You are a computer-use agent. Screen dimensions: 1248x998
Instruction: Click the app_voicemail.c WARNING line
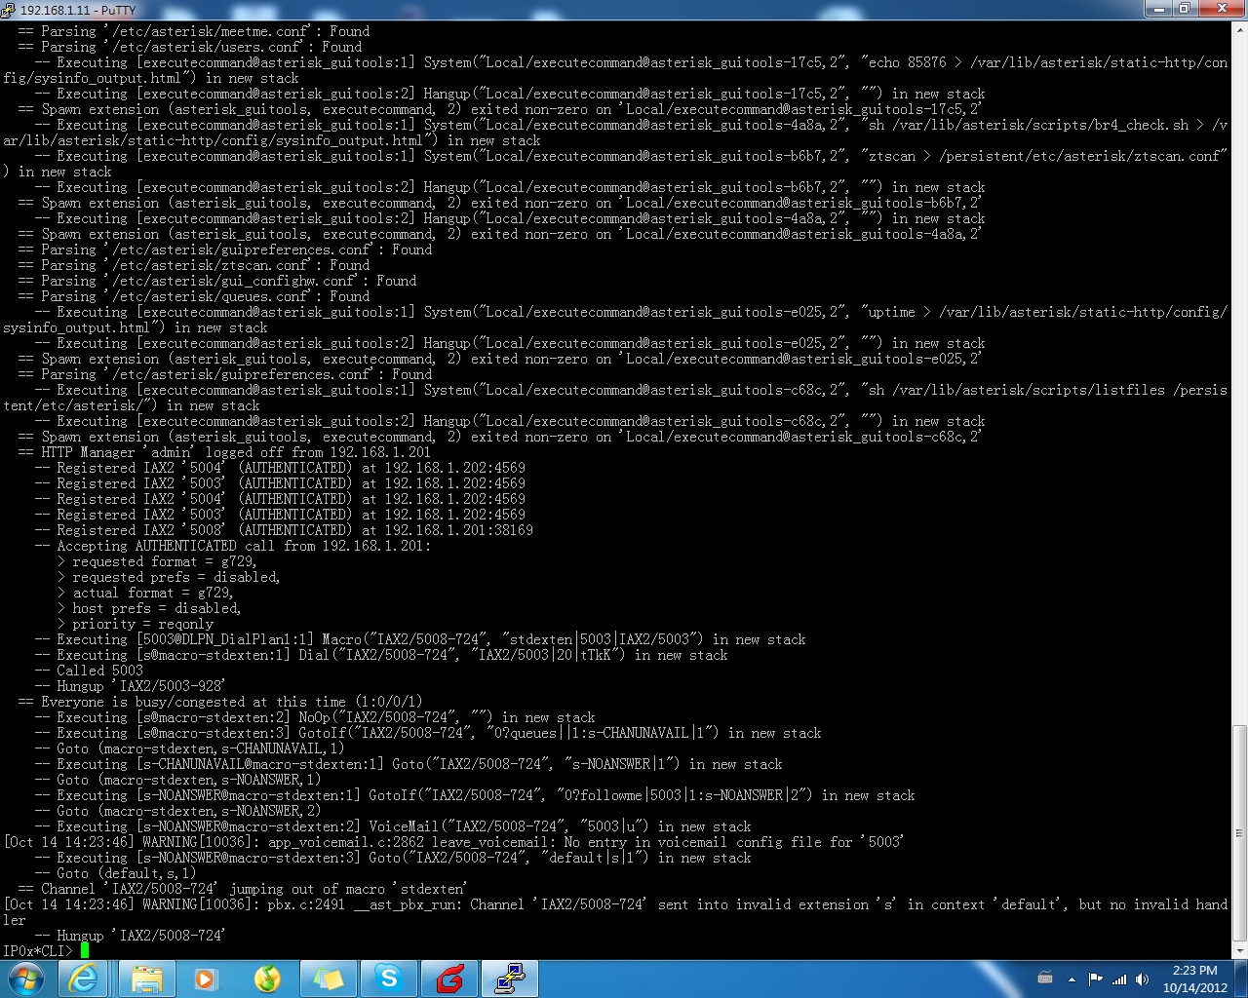[x=454, y=842]
